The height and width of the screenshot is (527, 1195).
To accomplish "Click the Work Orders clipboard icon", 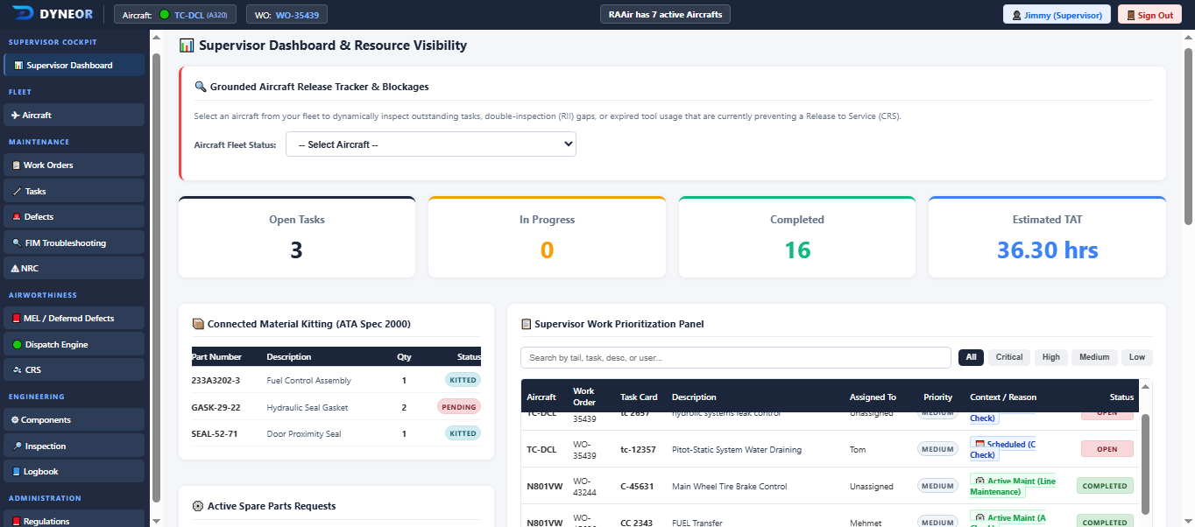I will 17,165.
